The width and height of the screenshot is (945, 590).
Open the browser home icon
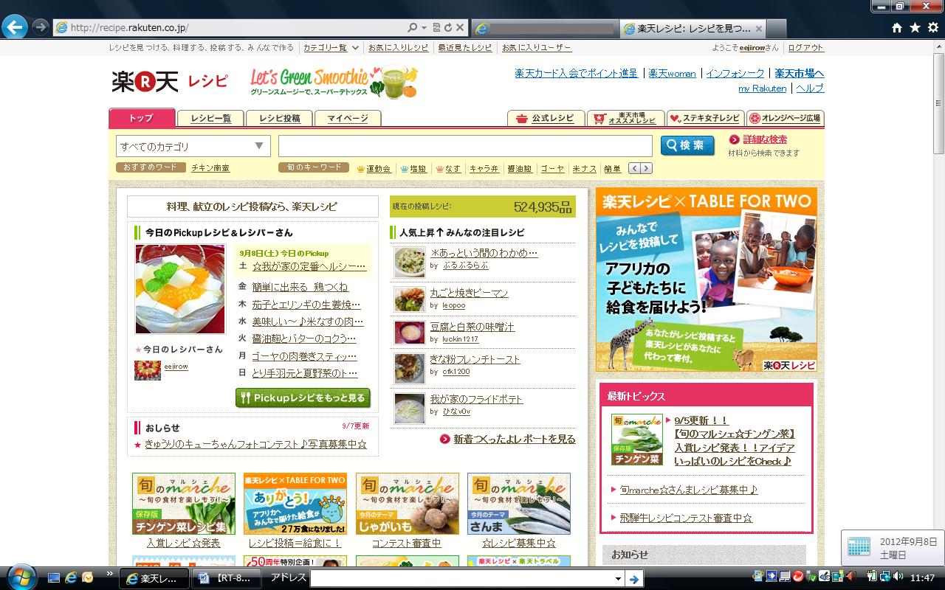point(897,28)
